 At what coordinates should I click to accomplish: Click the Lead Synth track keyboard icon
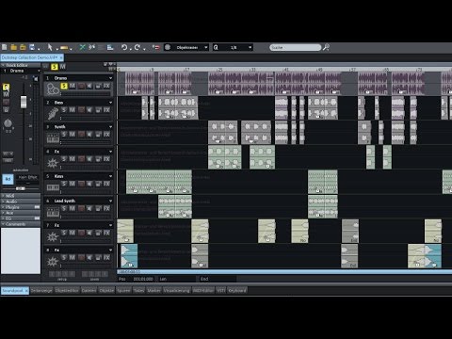tap(53, 212)
